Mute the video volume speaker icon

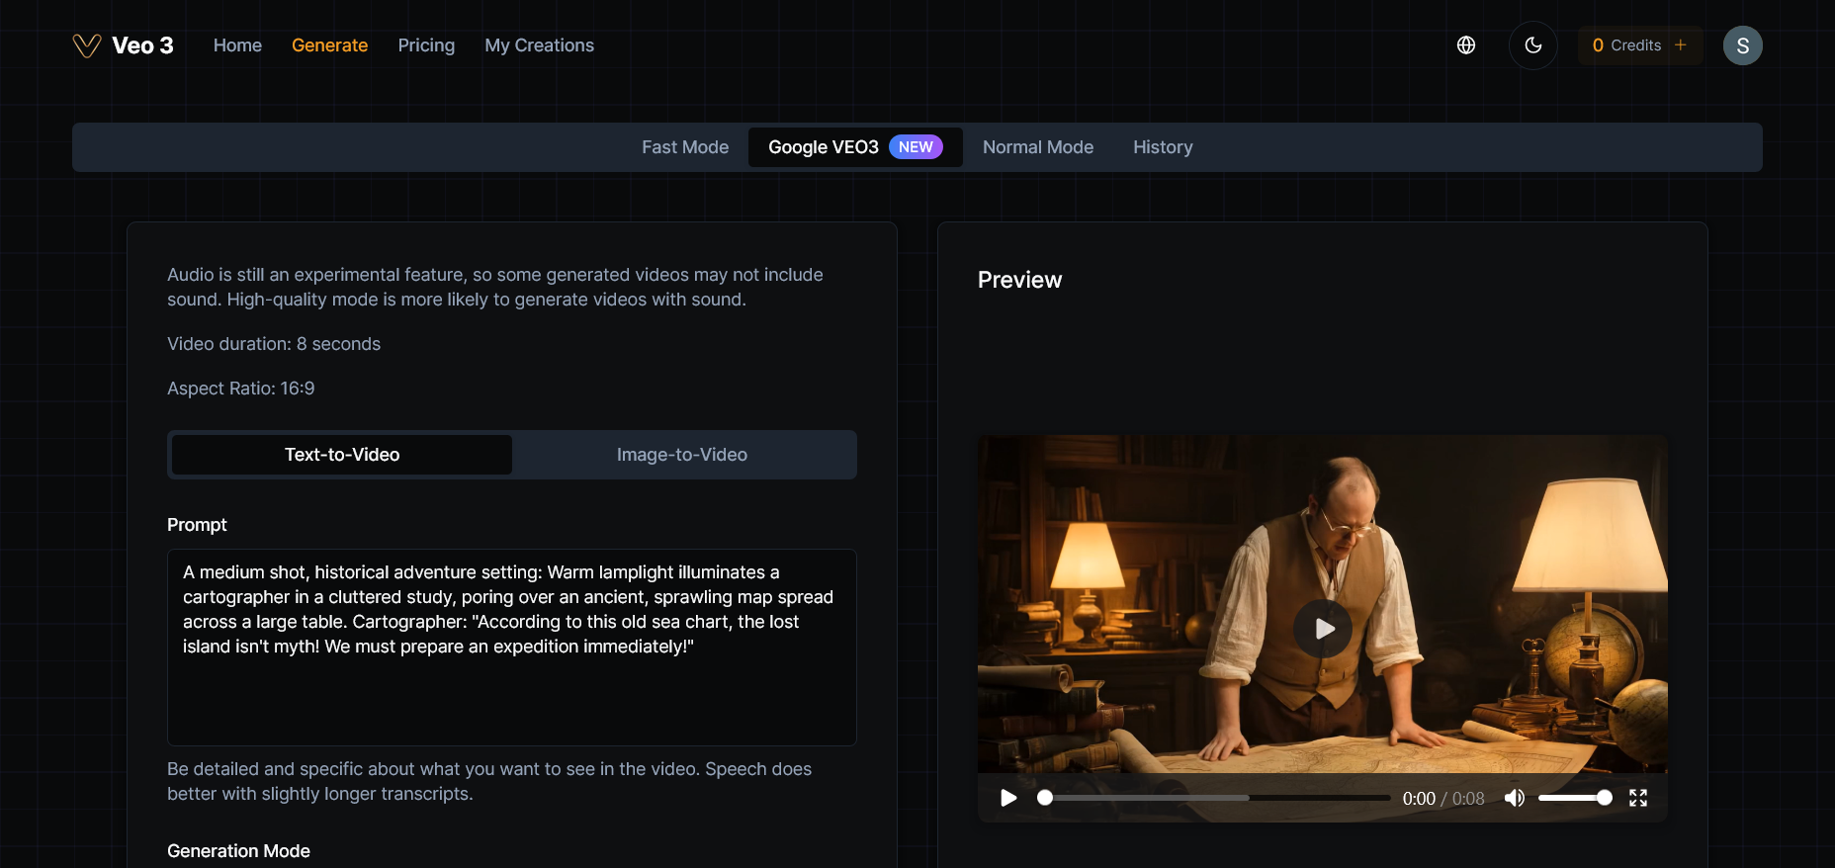(1515, 798)
